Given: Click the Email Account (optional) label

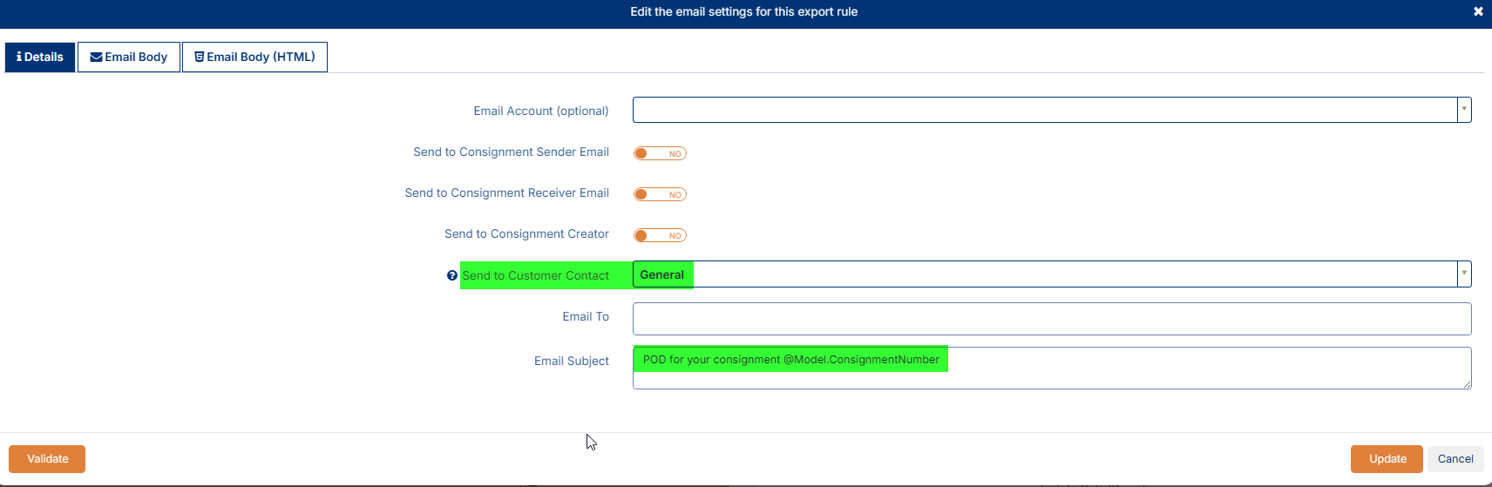Looking at the screenshot, I should point(540,111).
